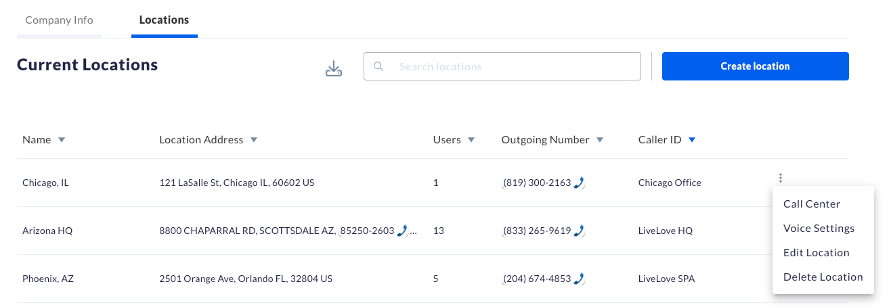Open Voice Settings from context menu
This screenshot has height=307, width=891.
coord(819,228)
